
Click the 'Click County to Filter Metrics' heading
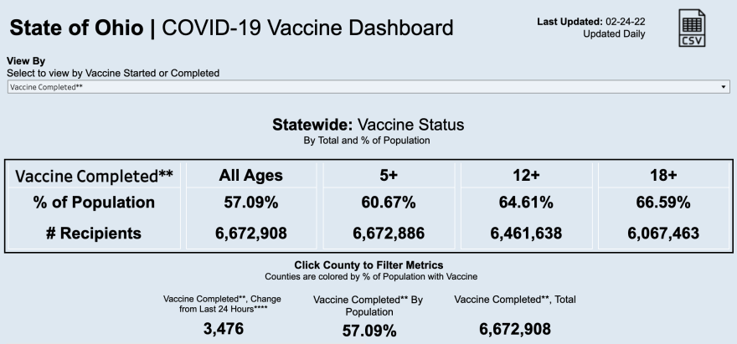(x=368, y=264)
